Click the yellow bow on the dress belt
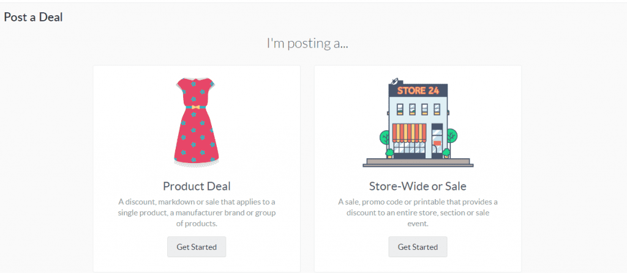Screen dimensions: 627x273 point(195,107)
